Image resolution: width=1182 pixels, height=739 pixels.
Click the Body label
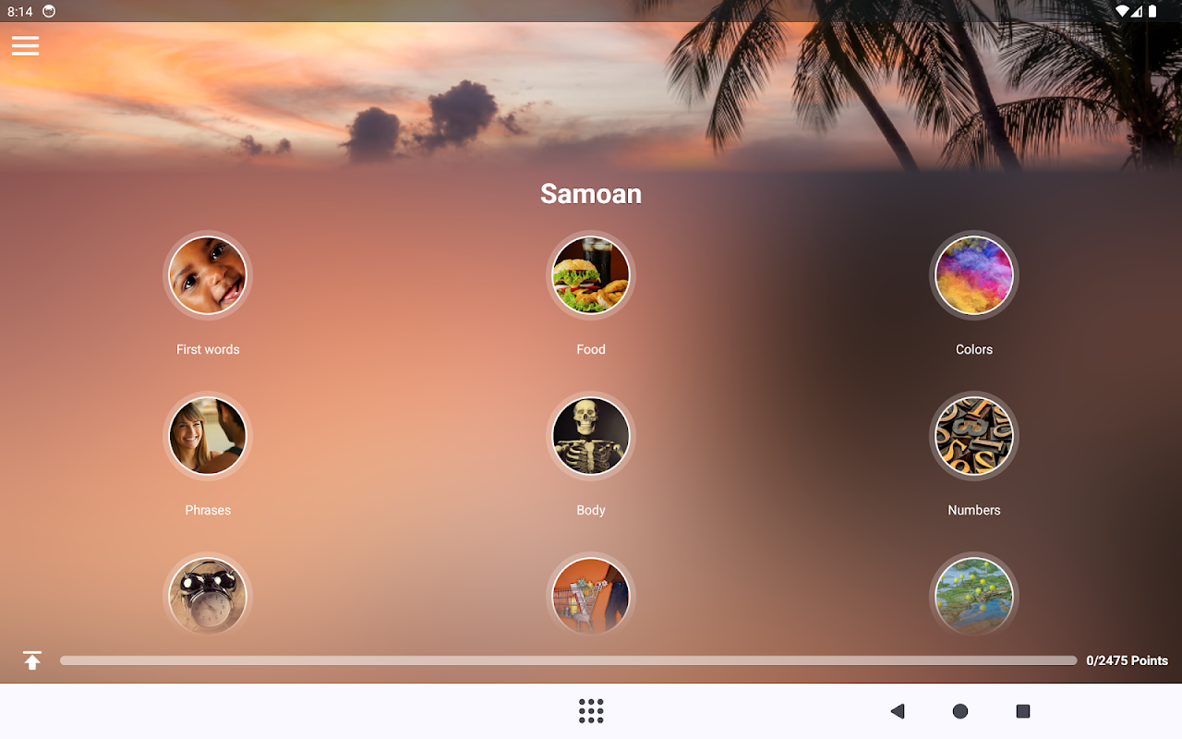(x=591, y=510)
